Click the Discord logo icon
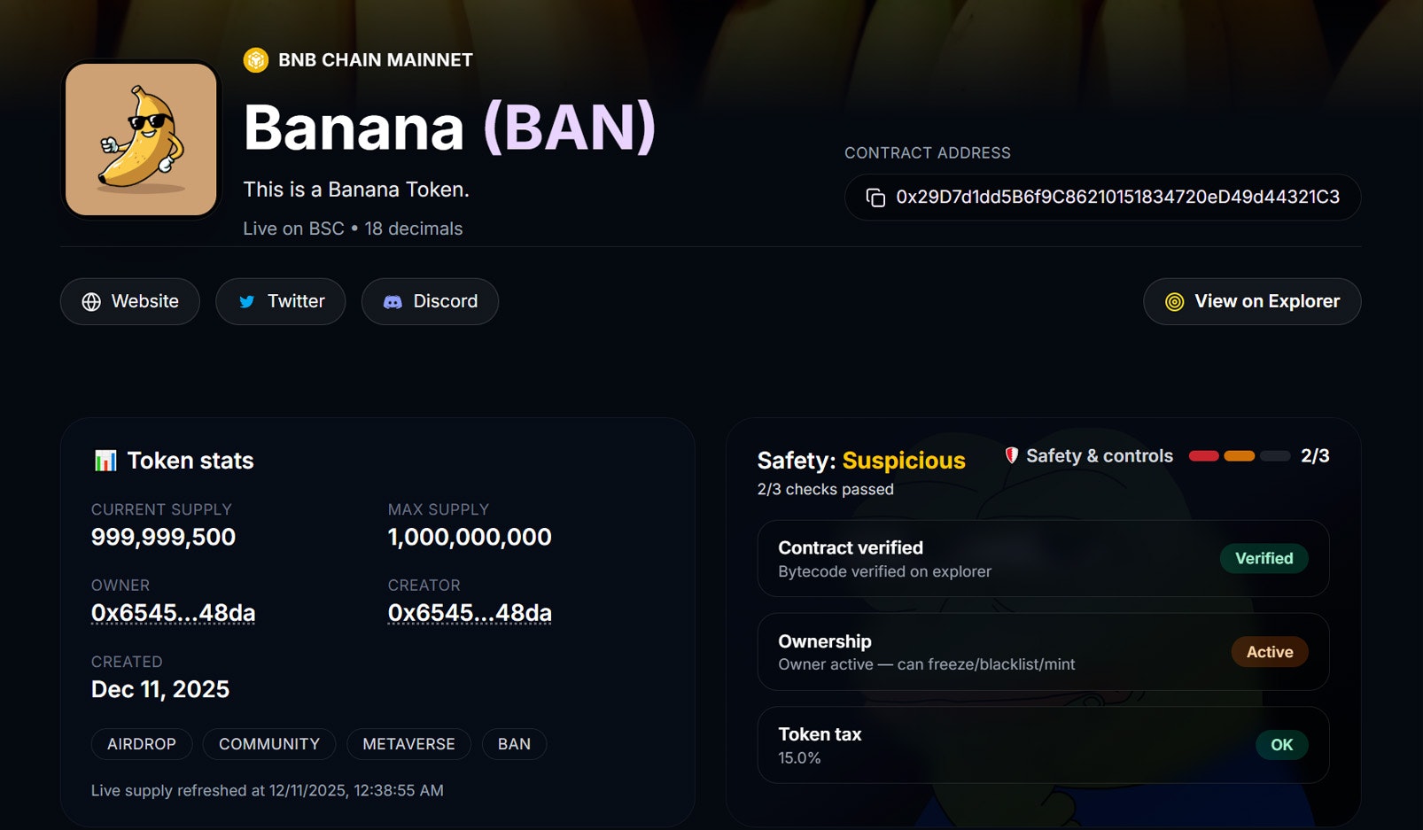Screen dimensions: 1423x830 click(x=393, y=302)
